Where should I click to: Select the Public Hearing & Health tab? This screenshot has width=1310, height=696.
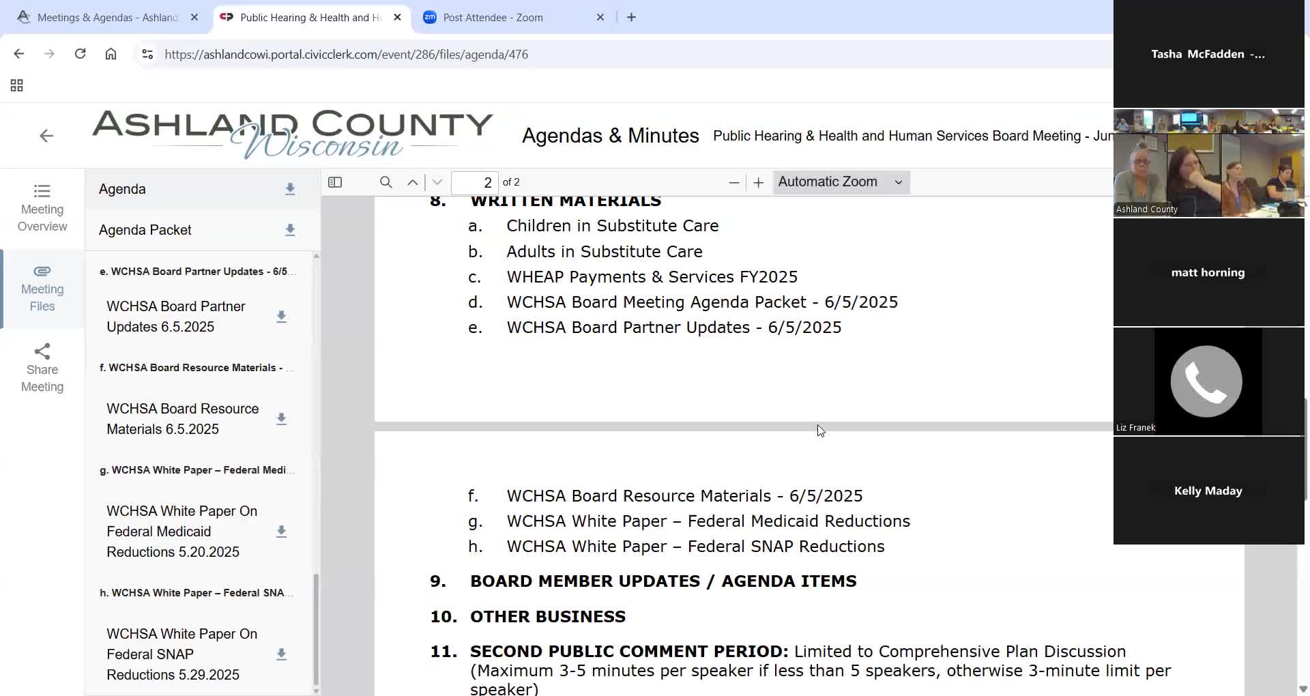(310, 17)
